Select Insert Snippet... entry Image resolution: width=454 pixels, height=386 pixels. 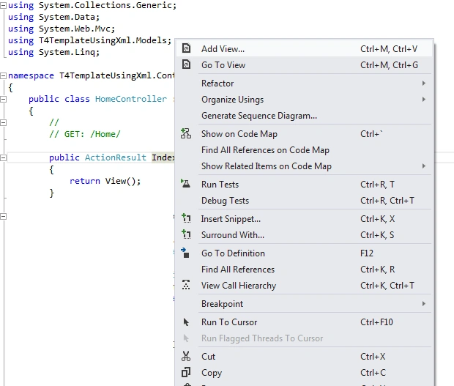click(304, 219)
